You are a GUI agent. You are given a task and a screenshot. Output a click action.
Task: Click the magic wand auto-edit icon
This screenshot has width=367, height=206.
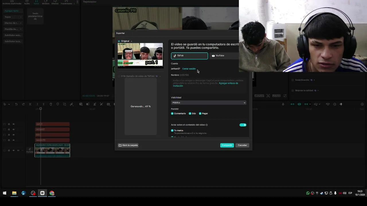(x=101, y=104)
